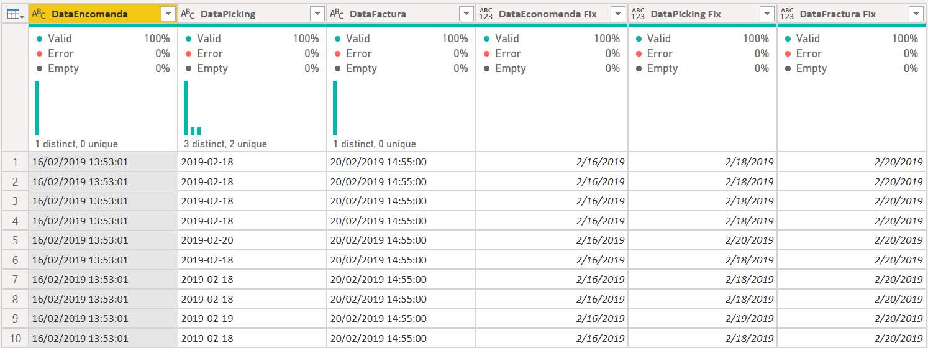Select DataPicking Fix cell 2/18/2019 in row 4
The width and height of the screenshot is (928, 348).
click(x=703, y=221)
